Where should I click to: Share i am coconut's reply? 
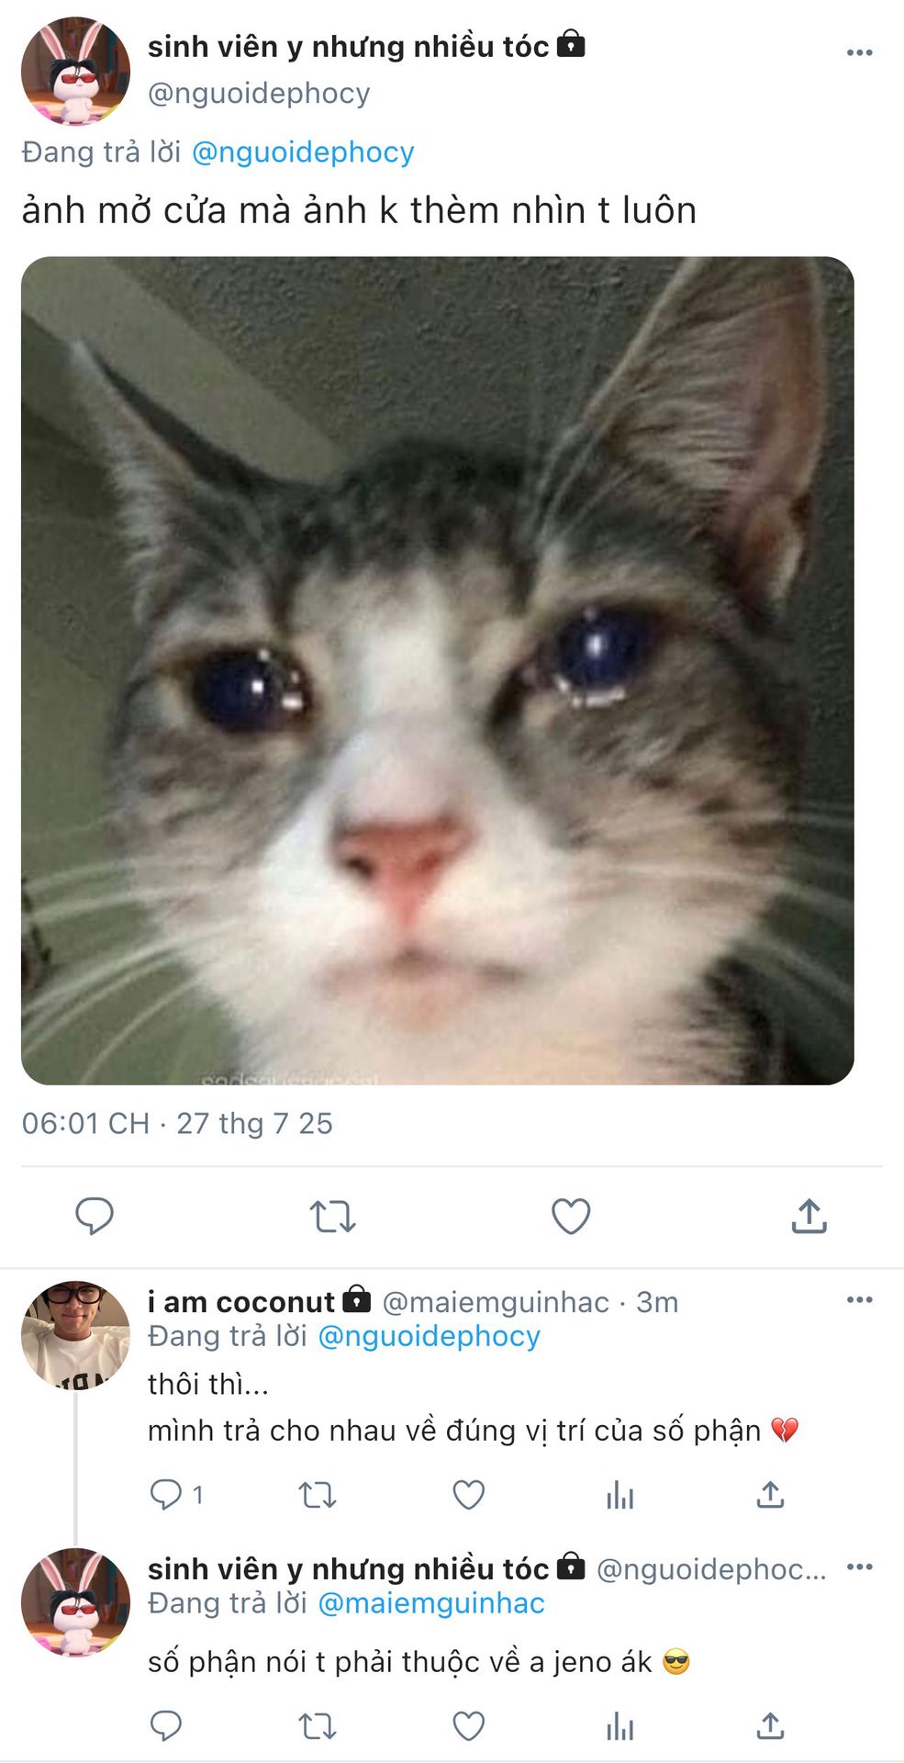point(770,1495)
